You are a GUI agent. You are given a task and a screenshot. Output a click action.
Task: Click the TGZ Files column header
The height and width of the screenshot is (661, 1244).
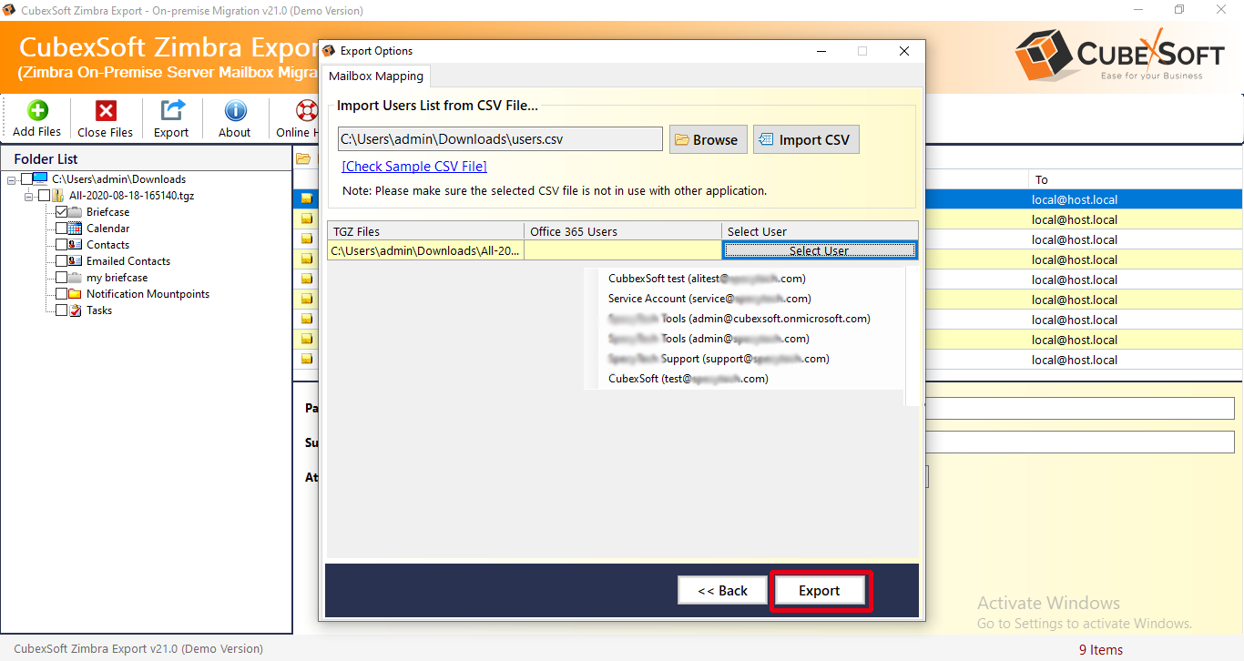point(425,231)
